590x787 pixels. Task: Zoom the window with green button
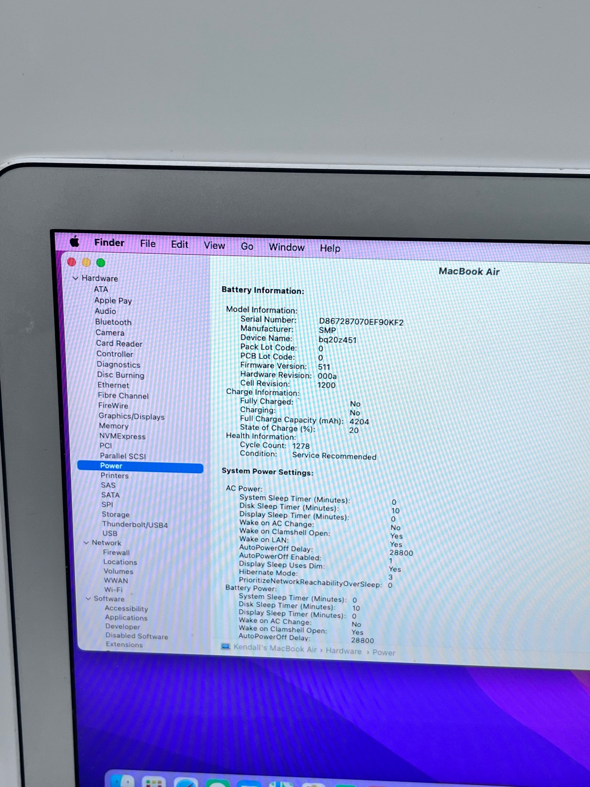[x=101, y=263]
